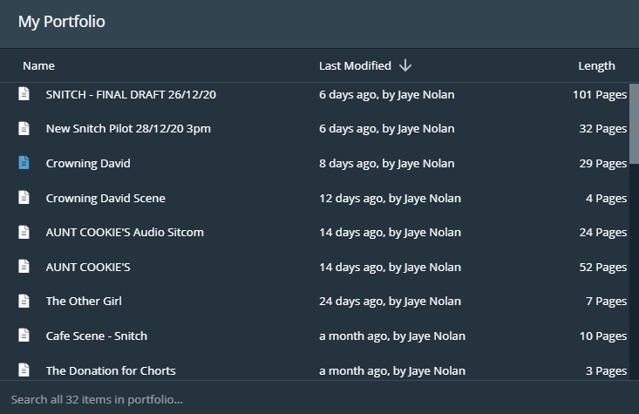639x414 pixels.
Task: Click the AUNT COOKIE'S Audio Sitcom icon
Action: pyautogui.click(x=24, y=232)
